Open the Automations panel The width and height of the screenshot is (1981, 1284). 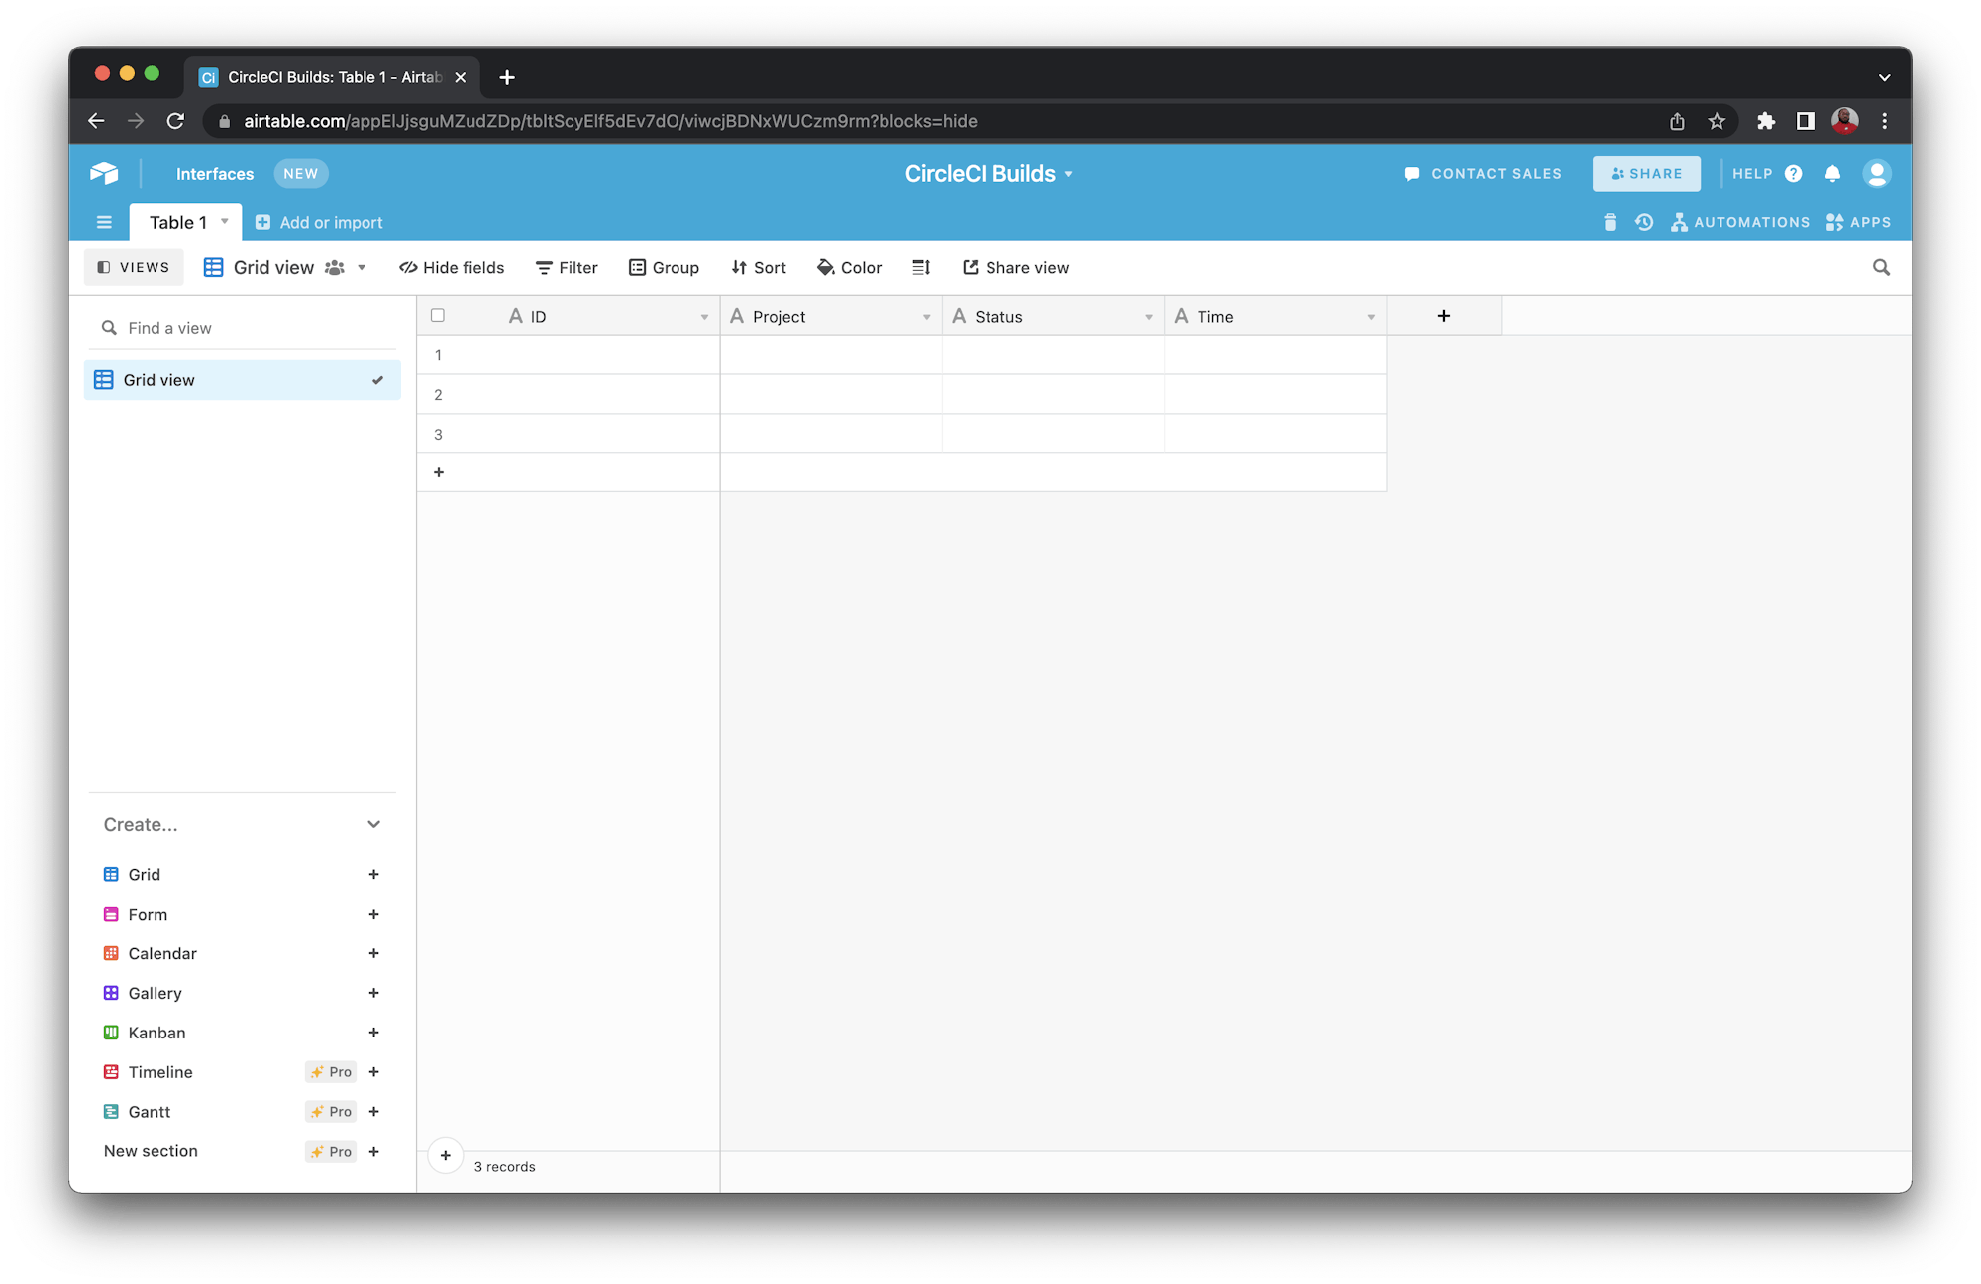point(1740,222)
